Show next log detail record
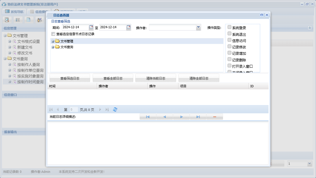Screen dimensions: 316x178 pos(181,117)
